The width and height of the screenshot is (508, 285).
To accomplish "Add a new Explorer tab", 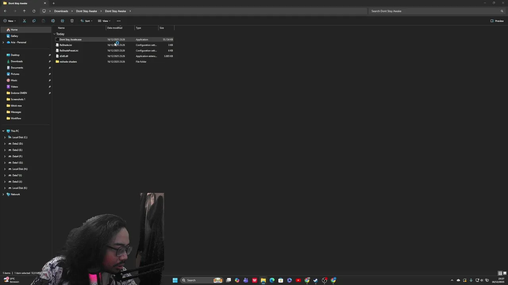I will (54, 3).
